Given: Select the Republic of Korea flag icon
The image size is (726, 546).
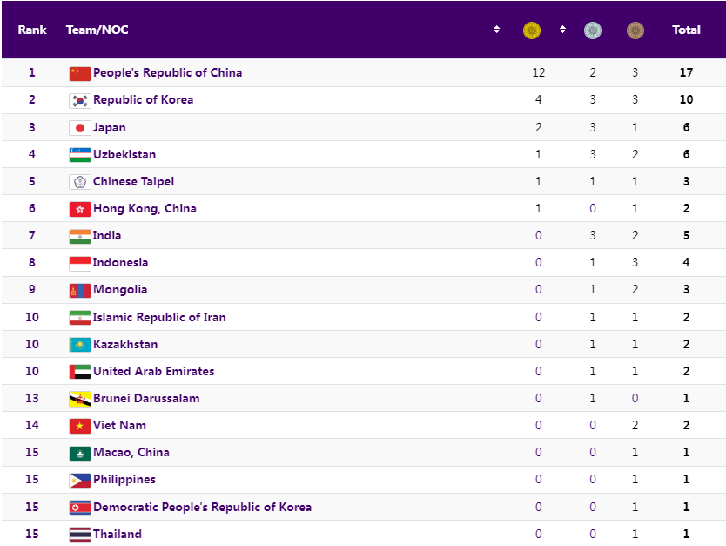Looking at the screenshot, I should pyautogui.click(x=79, y=100).
